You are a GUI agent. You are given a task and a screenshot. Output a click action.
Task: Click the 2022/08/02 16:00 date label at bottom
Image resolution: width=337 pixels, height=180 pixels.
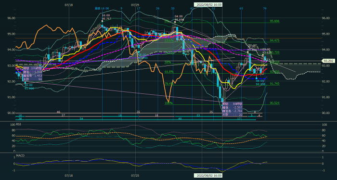pos(208,175)
